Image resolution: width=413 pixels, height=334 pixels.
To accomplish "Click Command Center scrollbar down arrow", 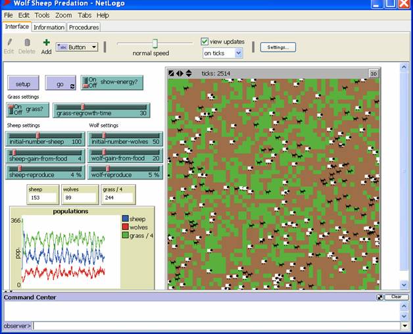I will pyautogui.click(x=404, y=316).
